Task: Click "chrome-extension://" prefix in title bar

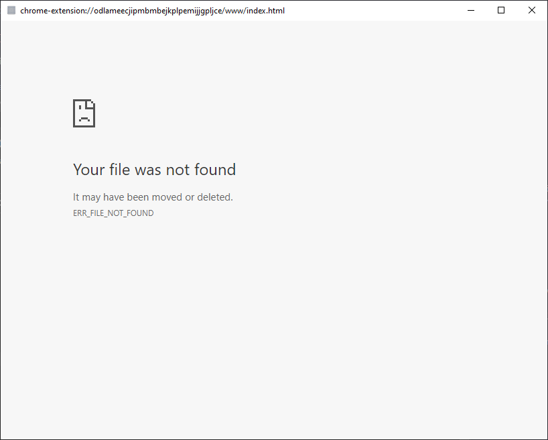Action: (x=51, y=11)
